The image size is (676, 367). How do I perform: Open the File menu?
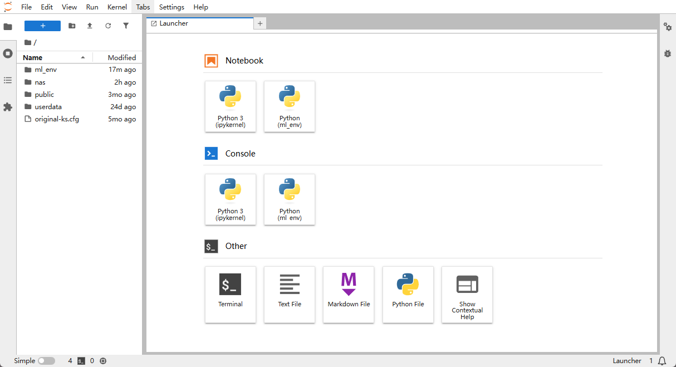click(26, 7)
